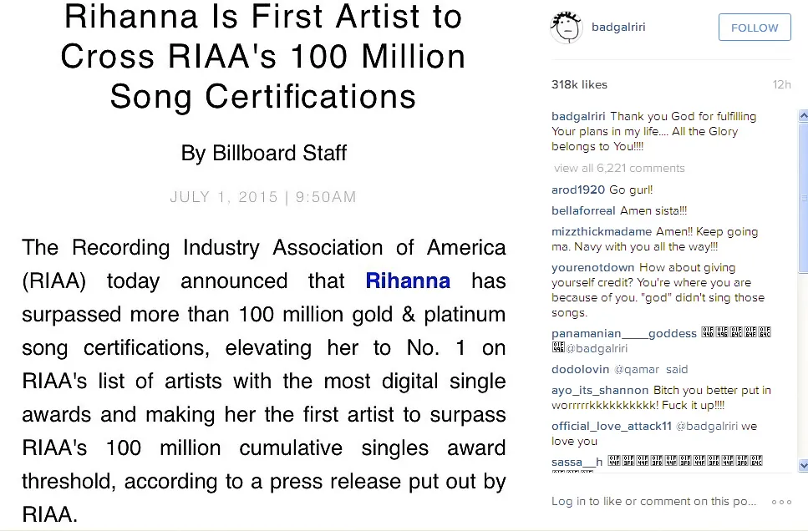The width and height of the screenshot is (808, 531).
Task: Open badgalriri's profile from the header username
Action: (618, 26)
